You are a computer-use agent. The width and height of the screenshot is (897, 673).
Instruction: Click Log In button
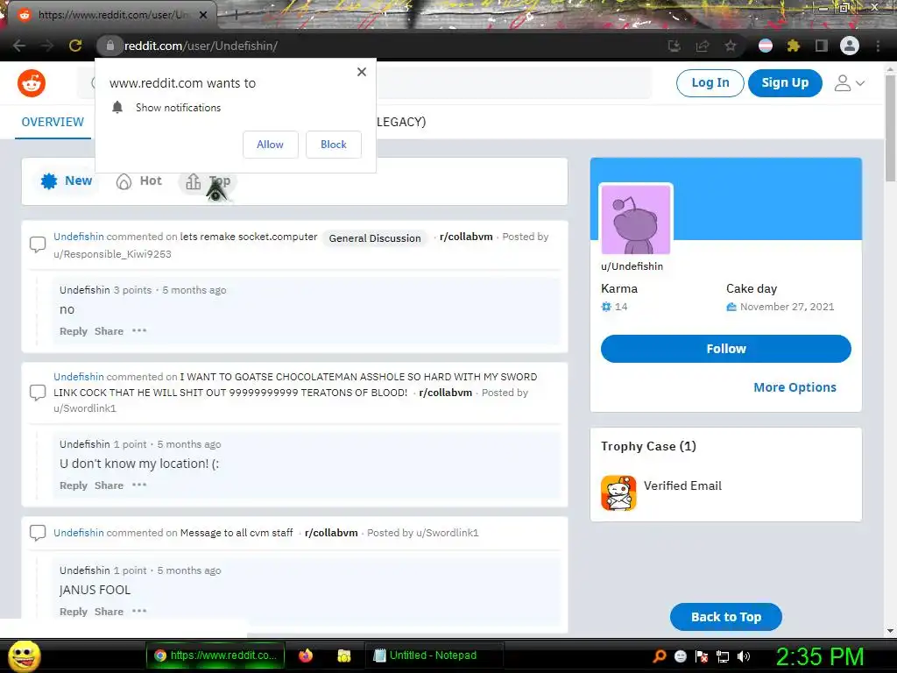click(x=710, y=83)
